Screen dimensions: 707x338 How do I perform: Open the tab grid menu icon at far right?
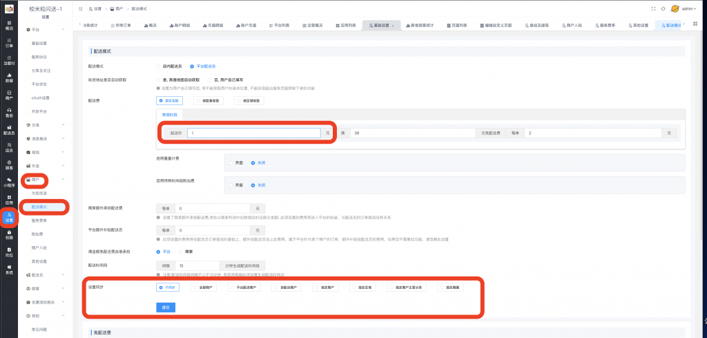tap(695, 24)
